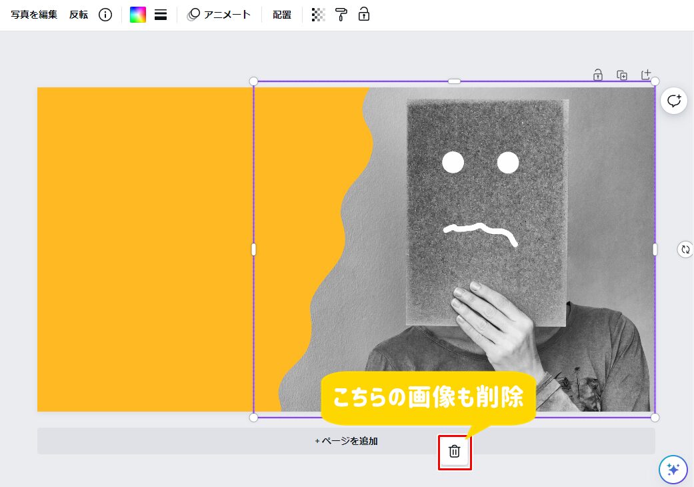694x487 pixels.
Task: Click the left edge crop handle
Action: (x=253, y=250)
